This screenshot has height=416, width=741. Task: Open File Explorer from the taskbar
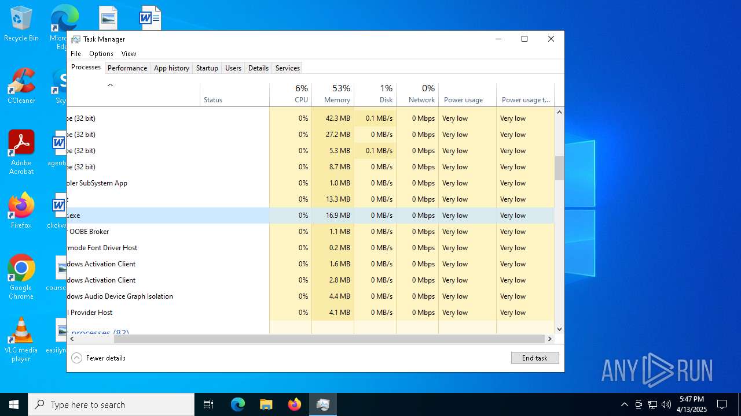pos(266,404)
